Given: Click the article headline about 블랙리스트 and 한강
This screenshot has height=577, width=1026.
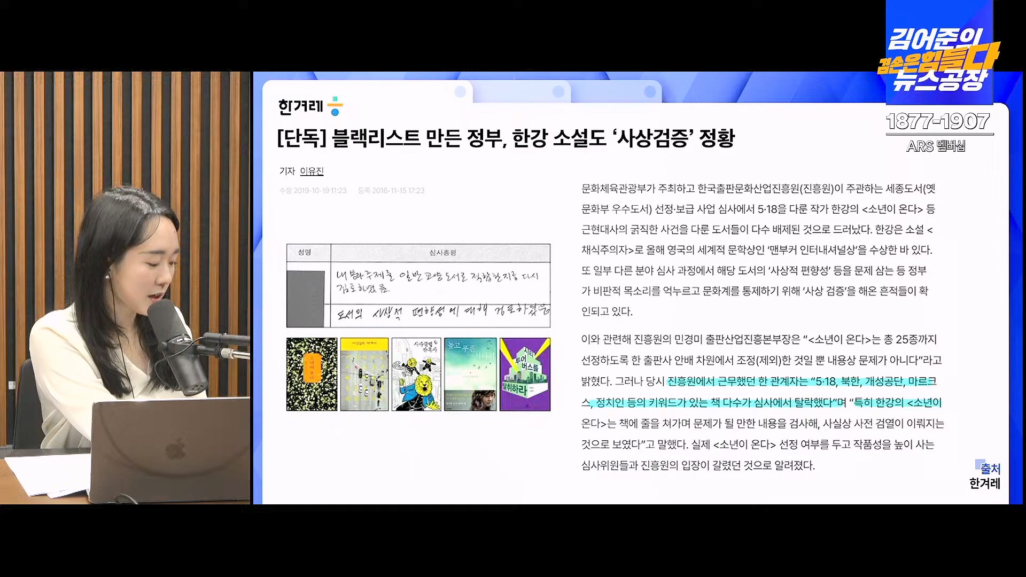Looking at the screenshot, I should [506, 138].
